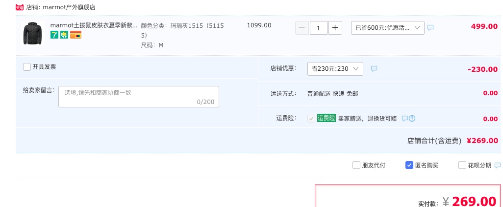Uncheck the 匿名购买 checkbox
The height and width of the screenshot is (207, 503).
click(409, 165)
